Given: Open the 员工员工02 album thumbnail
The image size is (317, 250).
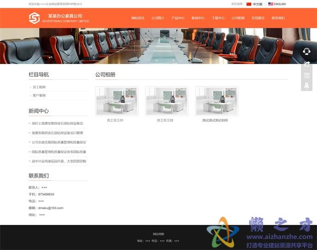Looking at the screenshot, I should coord(167,101).
